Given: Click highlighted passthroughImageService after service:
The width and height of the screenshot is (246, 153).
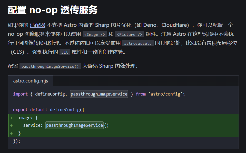Looking at the screenshot, I should point(74,125).
